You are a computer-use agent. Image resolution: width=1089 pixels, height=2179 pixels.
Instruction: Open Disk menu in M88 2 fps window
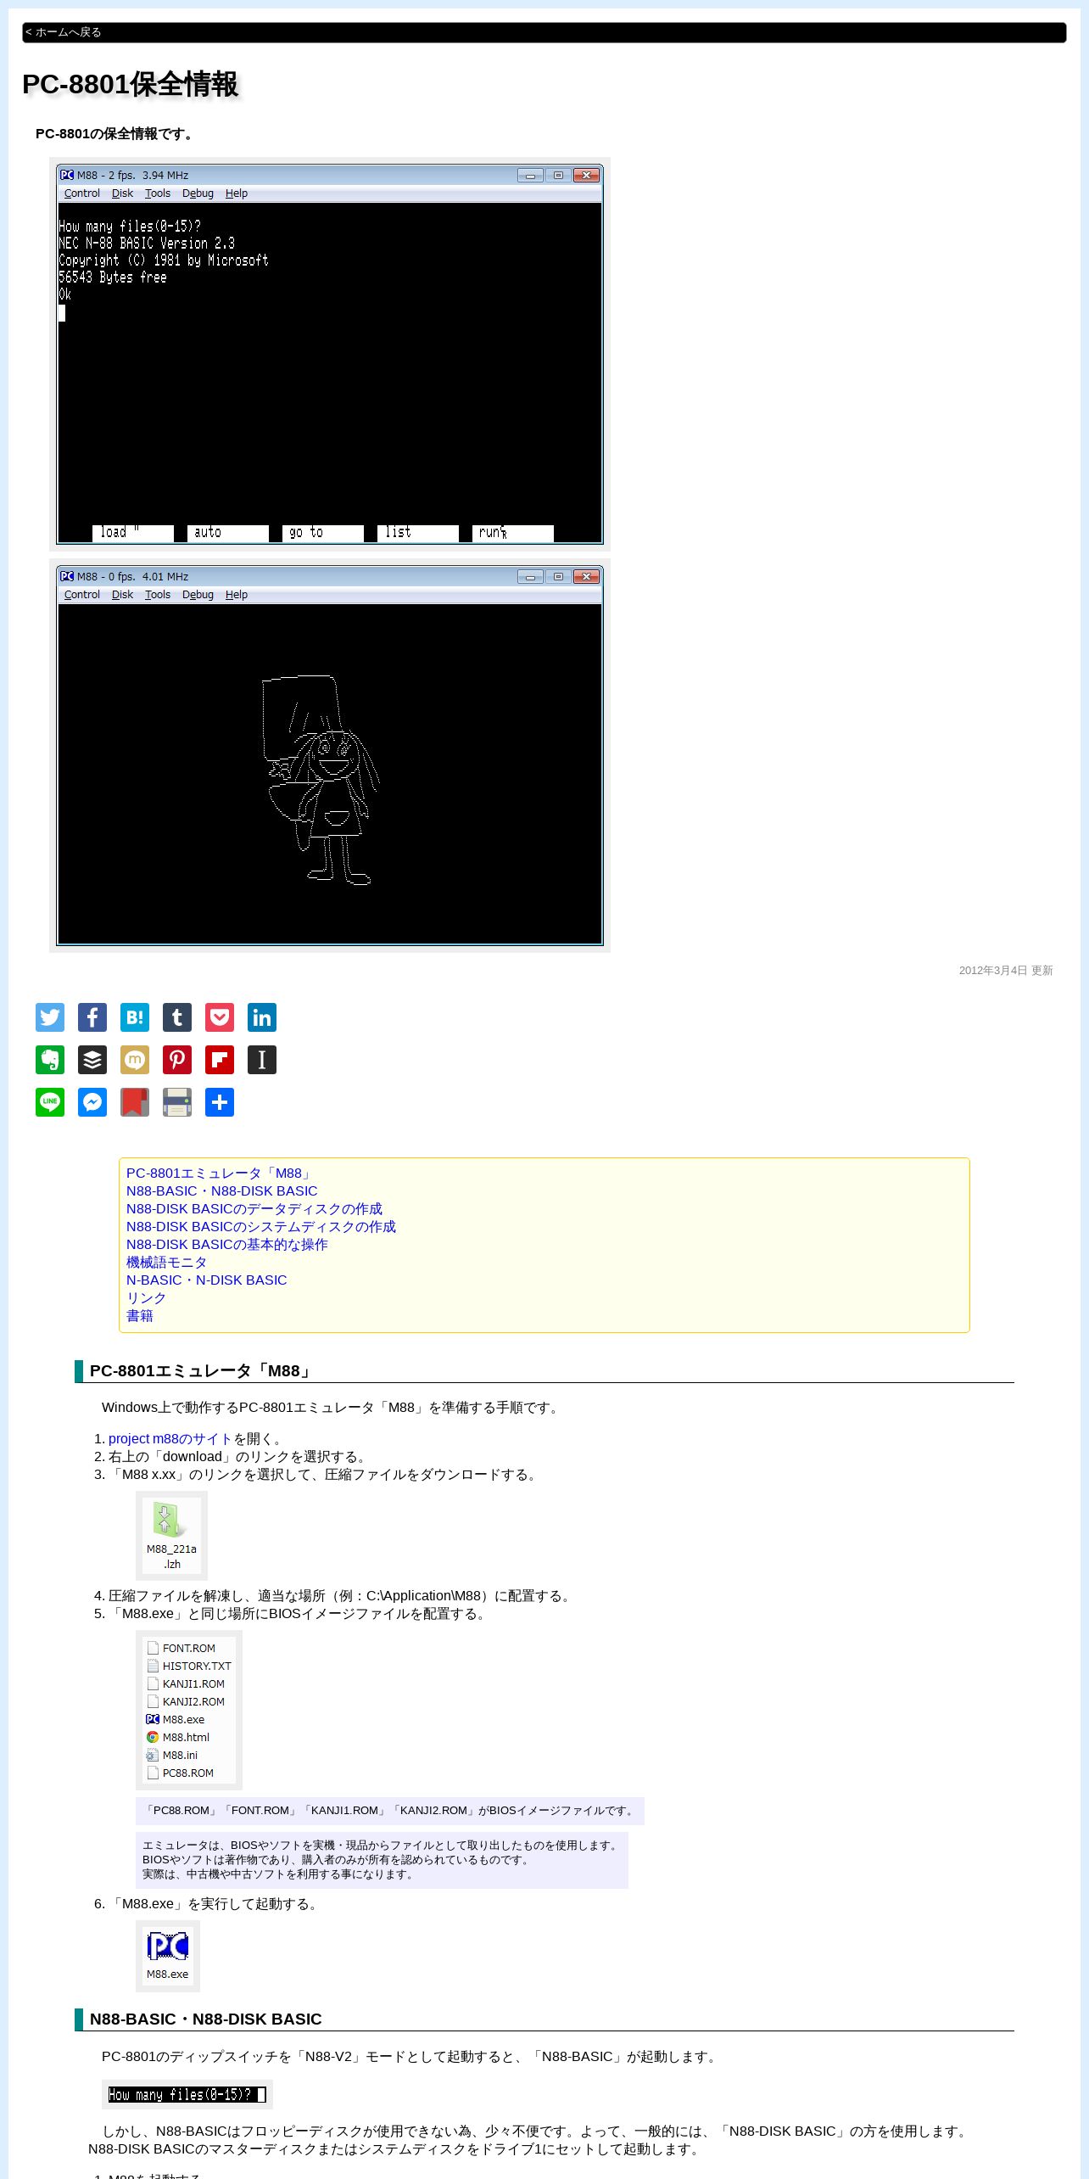[122, 193]
